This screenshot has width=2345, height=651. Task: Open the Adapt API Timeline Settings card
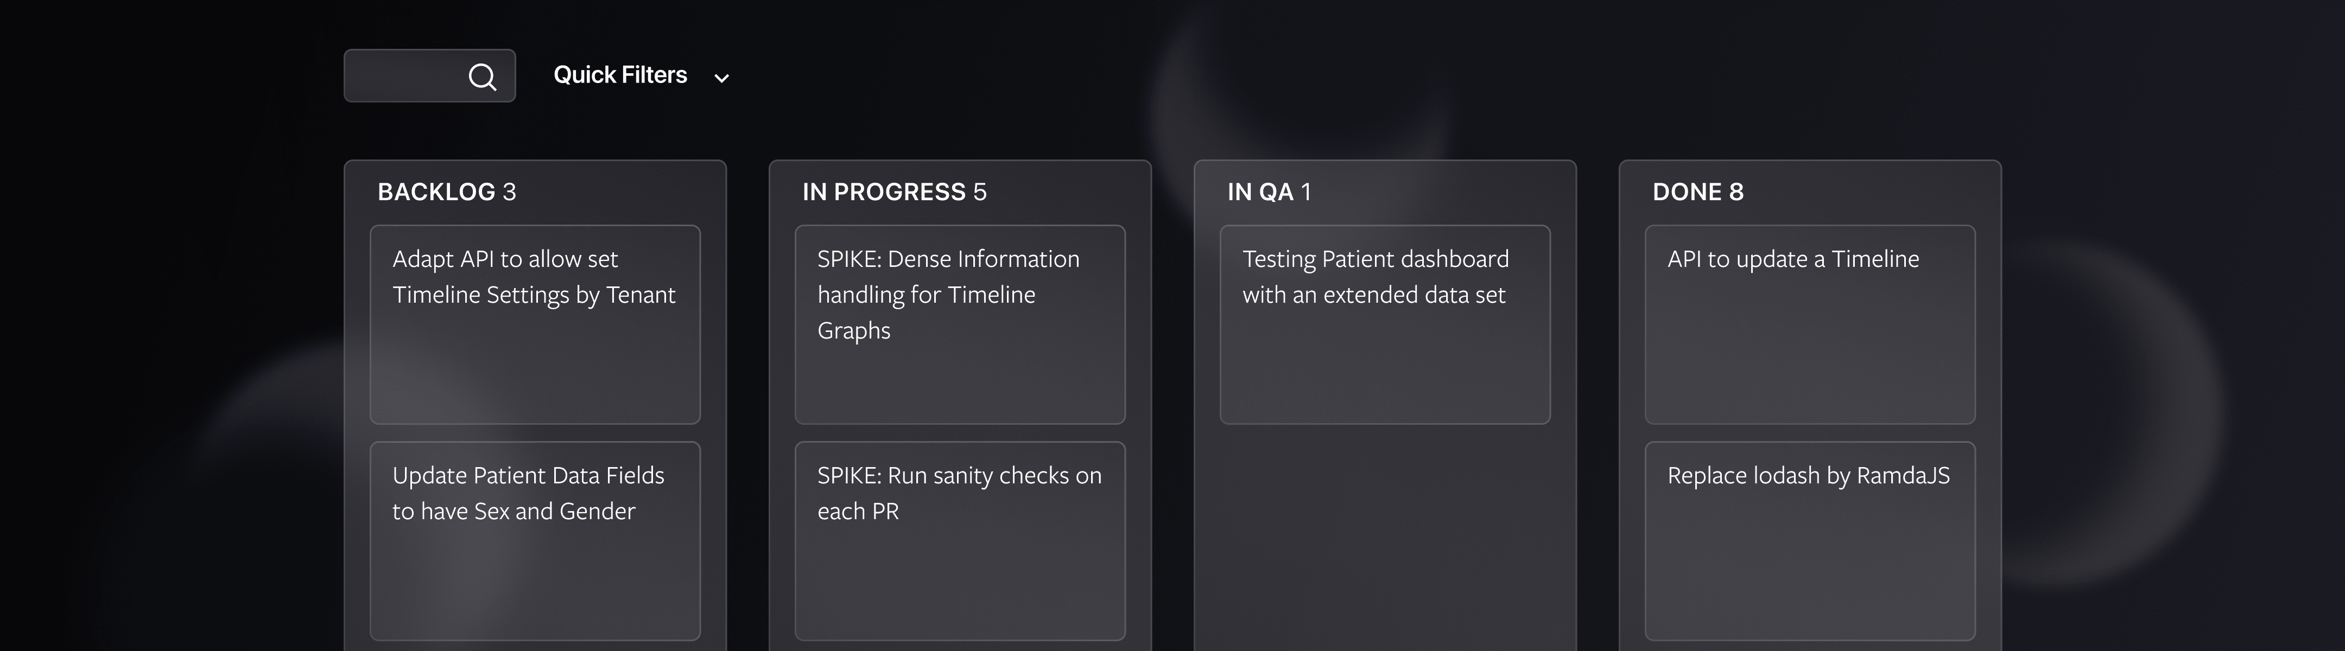(x=534, y=324)
